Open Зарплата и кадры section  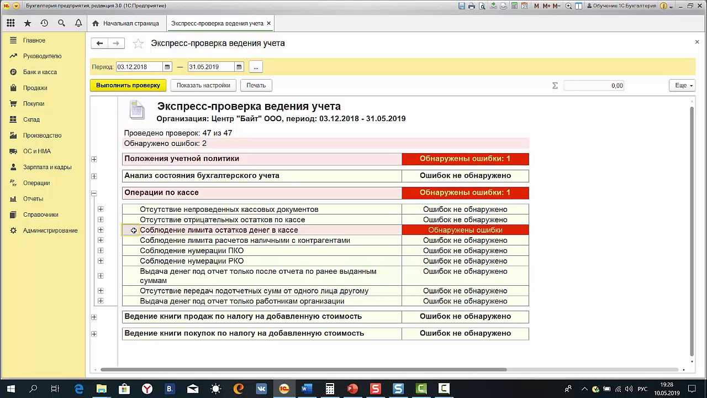[47, 167]
